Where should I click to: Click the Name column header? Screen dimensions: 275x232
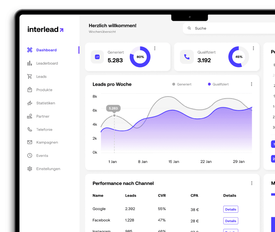tap(98, 195)
